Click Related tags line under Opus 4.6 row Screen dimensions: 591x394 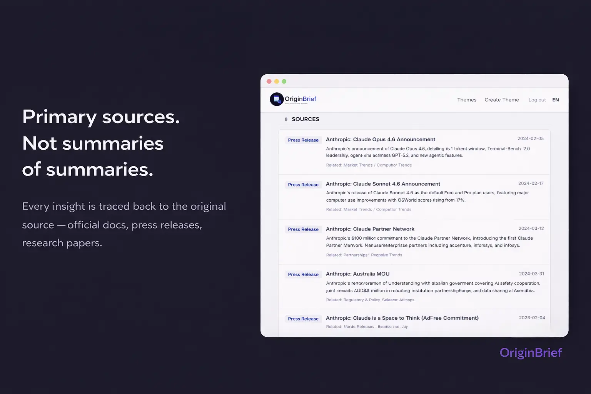(x=369, y=165)
